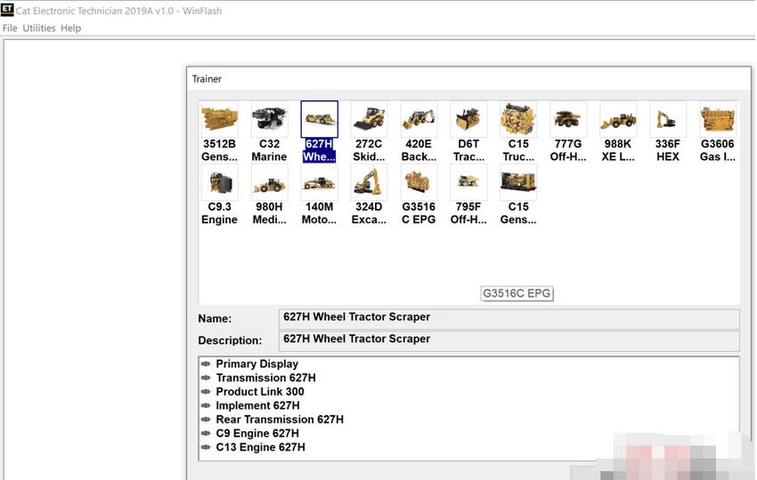The height and width of the screenshot is (480, 757).
Task: Click the Trainer dialog title
Action: (x=207, y=79)
